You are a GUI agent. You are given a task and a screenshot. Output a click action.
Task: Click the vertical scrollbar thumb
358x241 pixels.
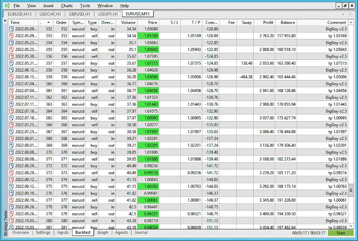351,190
